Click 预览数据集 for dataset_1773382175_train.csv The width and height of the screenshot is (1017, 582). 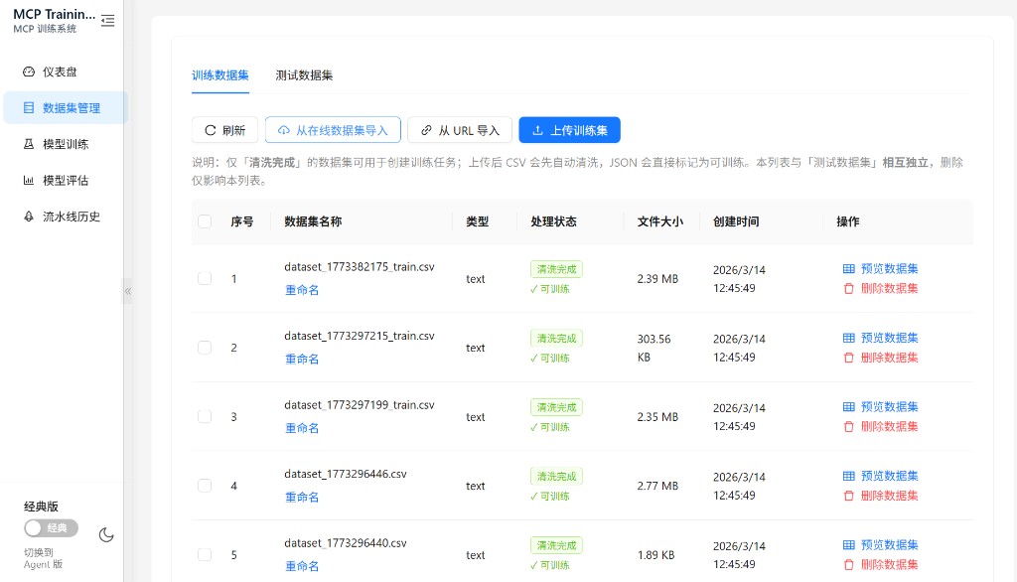[880, 268]
